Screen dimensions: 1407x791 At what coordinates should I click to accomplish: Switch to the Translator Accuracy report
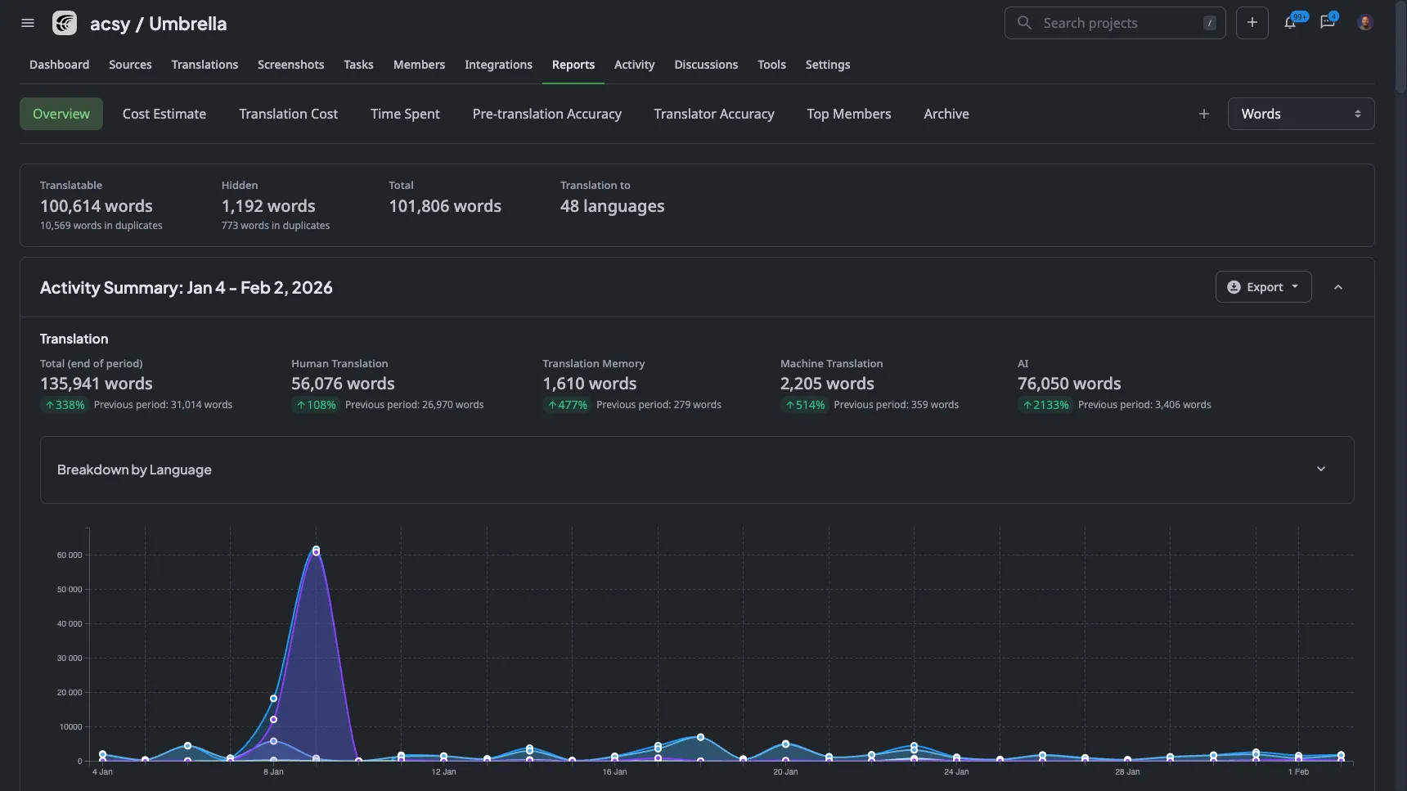[x=713, y=114]
